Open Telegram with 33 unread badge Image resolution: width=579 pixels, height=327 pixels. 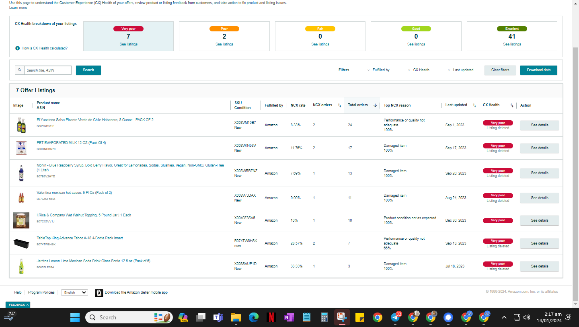[395, 317]
